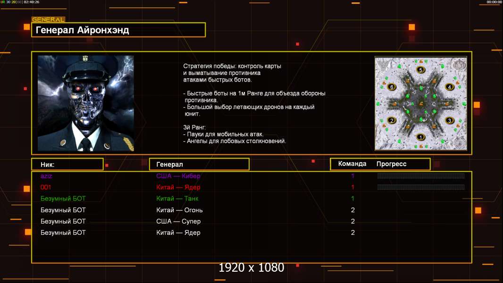
Task: Click the 'Команда' column header
Action: pos(352,164)
